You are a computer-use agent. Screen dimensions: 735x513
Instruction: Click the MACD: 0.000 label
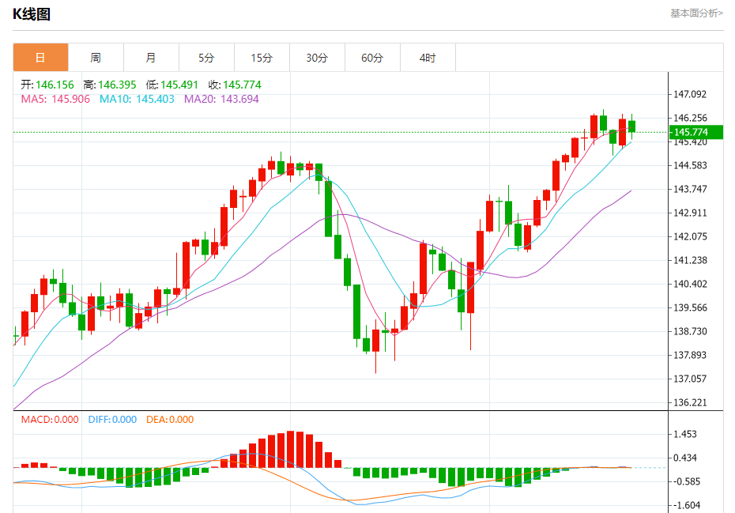(50, 420)
